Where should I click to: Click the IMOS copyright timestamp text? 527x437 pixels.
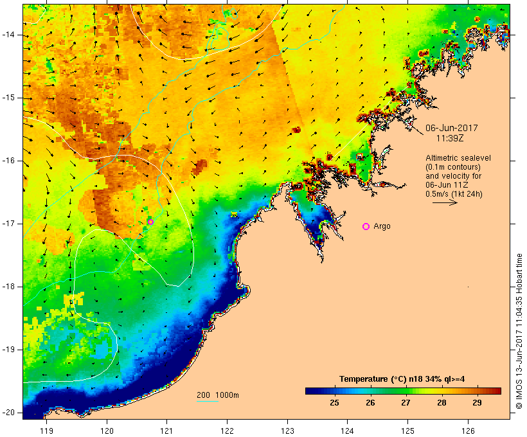tap(519, 332)
